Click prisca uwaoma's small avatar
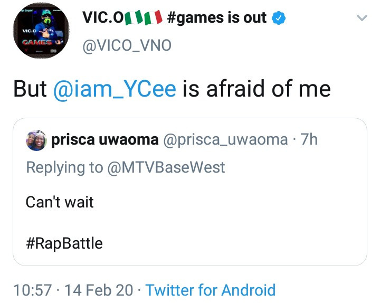The image size is (380, 303). [36, 140]
